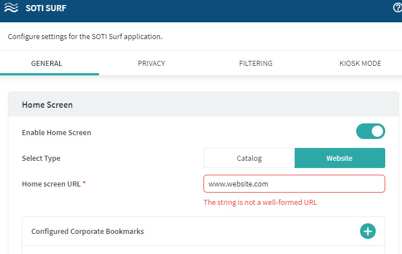This screenshot has width=402, height=254.
Task: Click the Enable Home Screen label
Action: (x=56, y=133)
